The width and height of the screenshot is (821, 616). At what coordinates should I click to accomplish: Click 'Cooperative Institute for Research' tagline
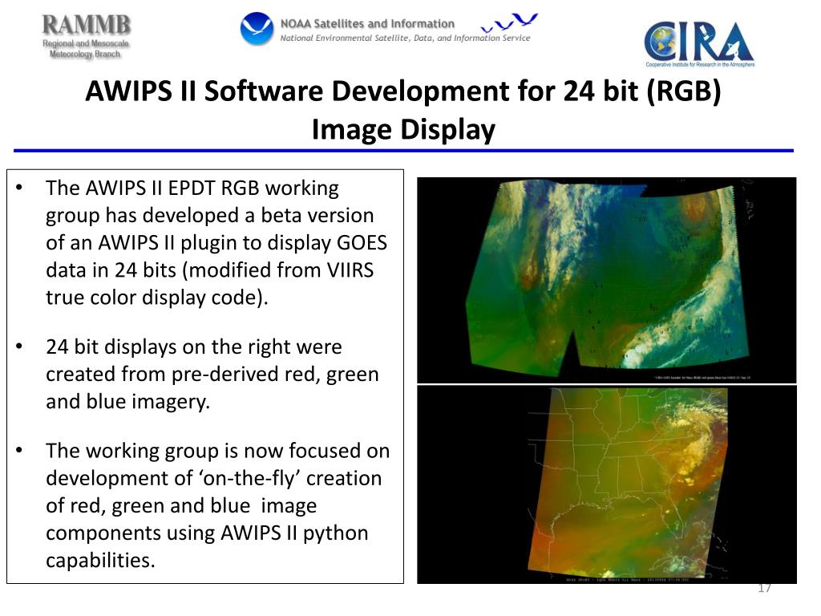click(x=699, y=63)
